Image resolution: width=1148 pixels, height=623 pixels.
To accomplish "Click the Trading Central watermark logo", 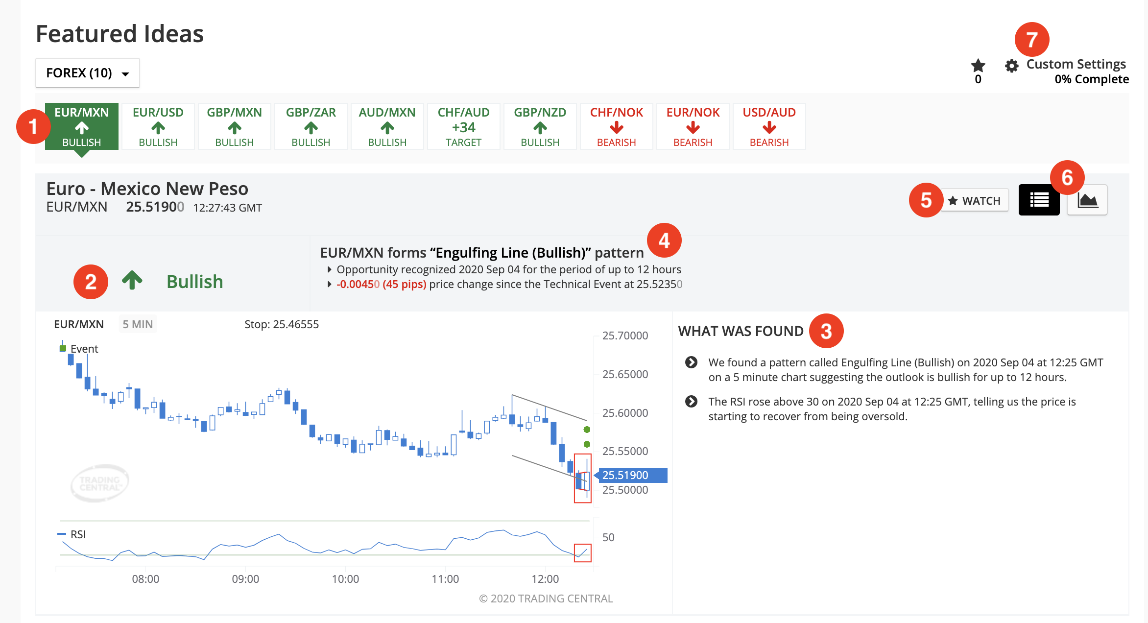I will (x=100, y=483).
